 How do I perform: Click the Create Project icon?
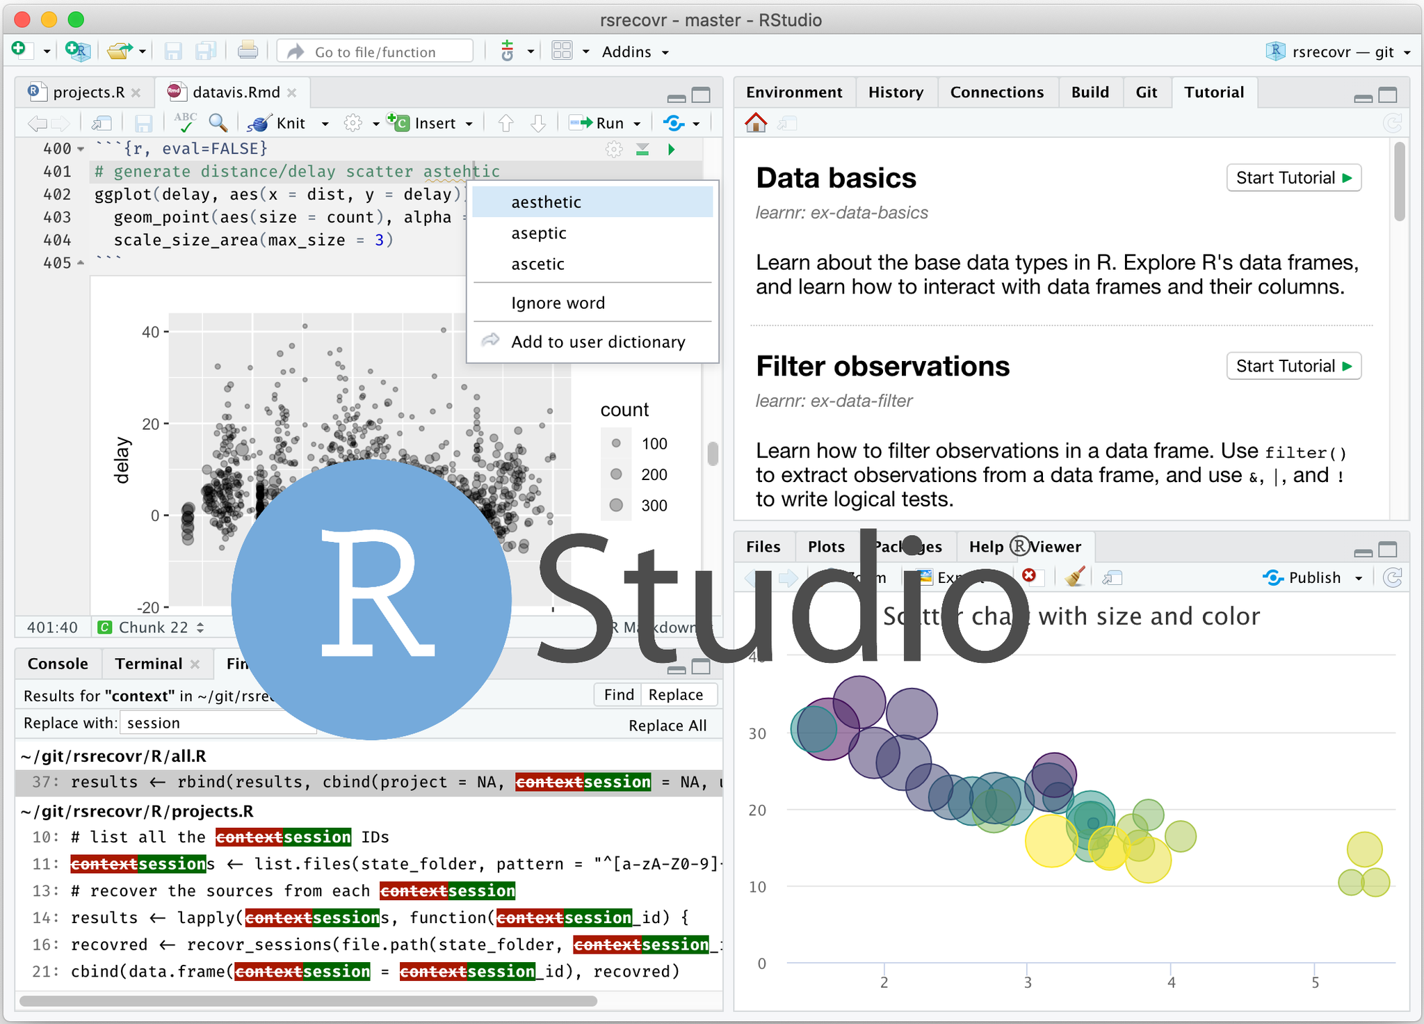(x=77, y=51)
